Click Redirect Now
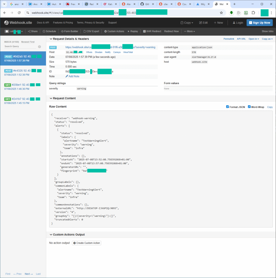276x278 pixels. pyautogui.click(x=171, y=31)
